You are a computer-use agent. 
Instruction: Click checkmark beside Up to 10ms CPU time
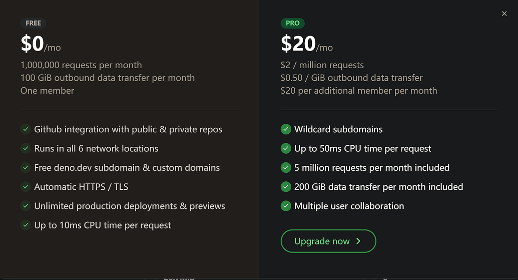[x=26, y=225]
